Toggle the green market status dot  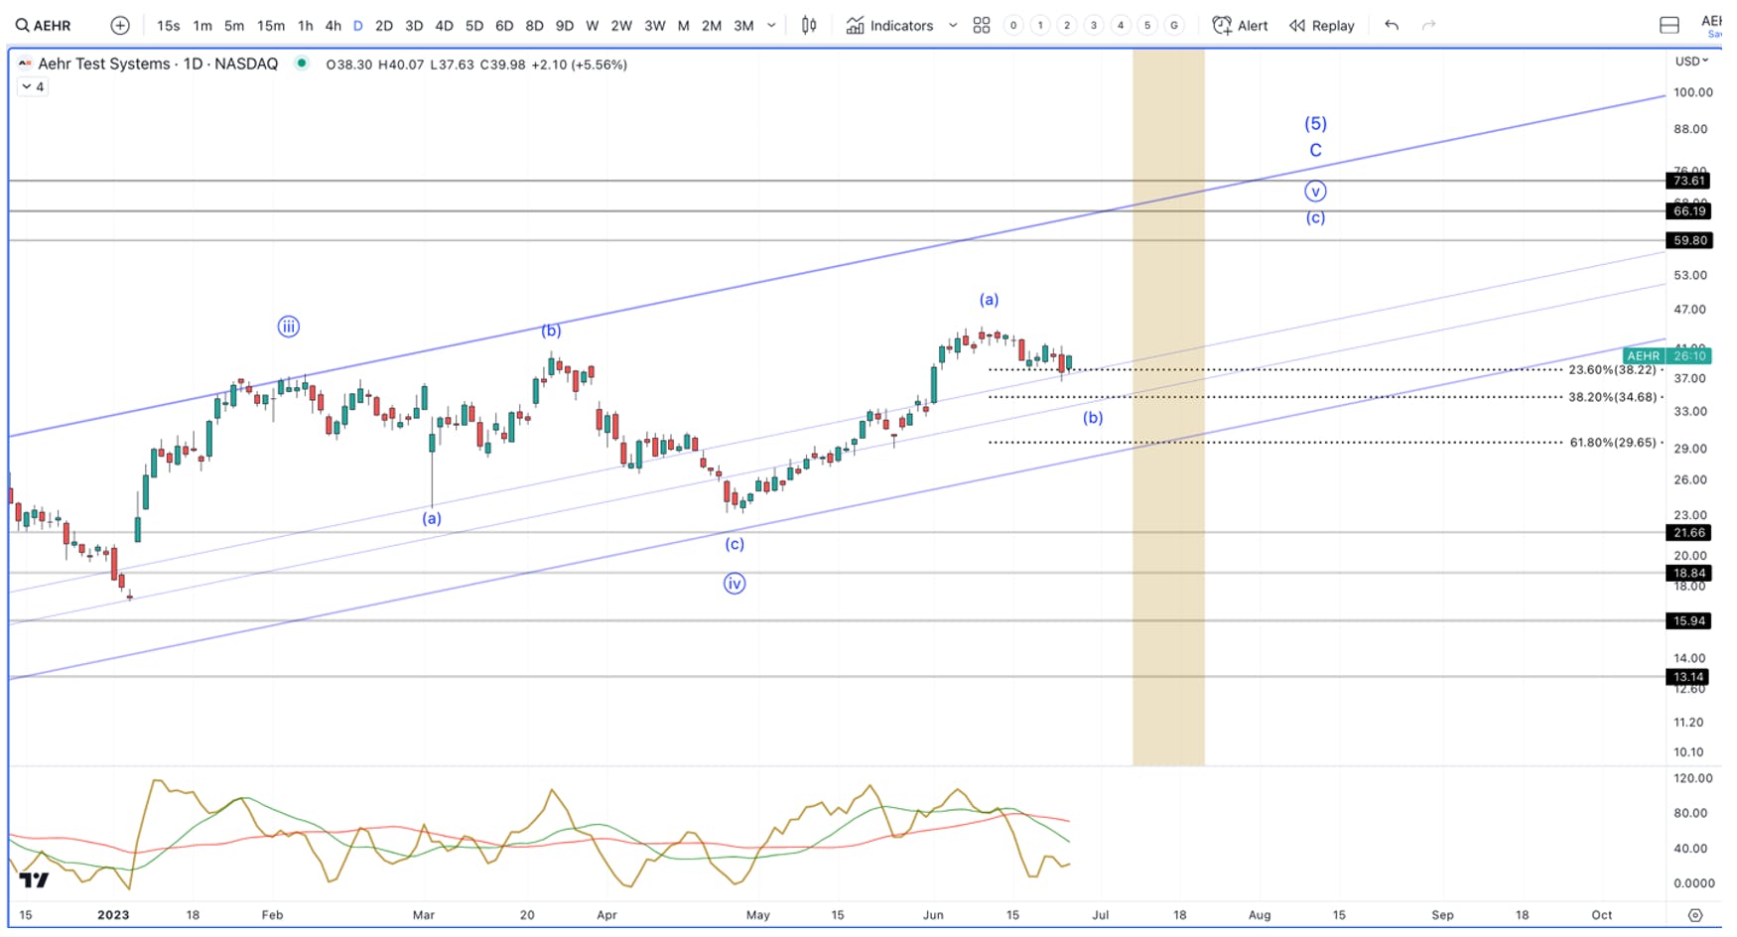coord(302,64)
